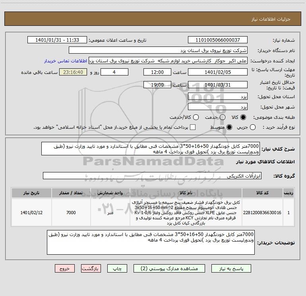Toggle the اسناد خزانه اسلامی payment checkbox
The width and height of the screenshot is (306, 296).
(x=193, y=127)
